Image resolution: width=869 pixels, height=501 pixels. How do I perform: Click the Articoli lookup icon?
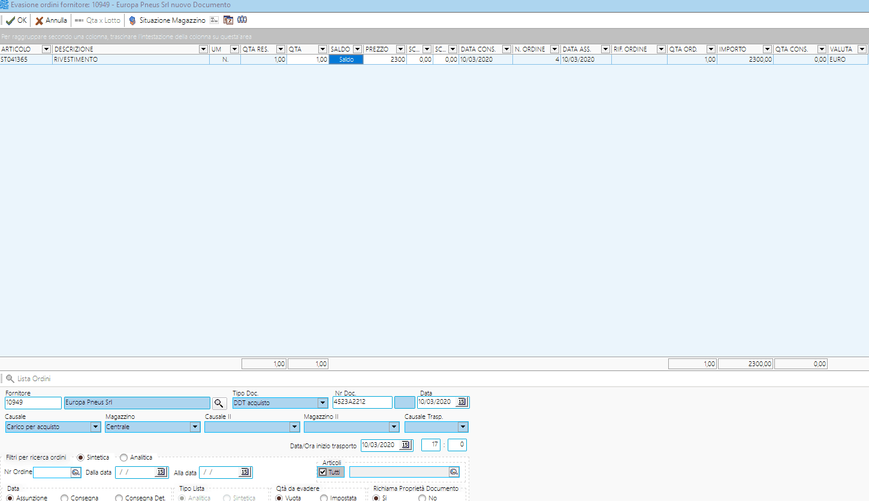coord(454,472)
